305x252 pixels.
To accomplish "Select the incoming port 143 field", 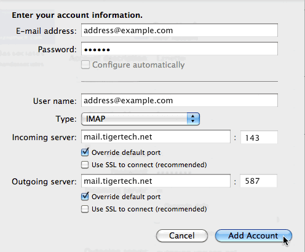I will (259, 137).
